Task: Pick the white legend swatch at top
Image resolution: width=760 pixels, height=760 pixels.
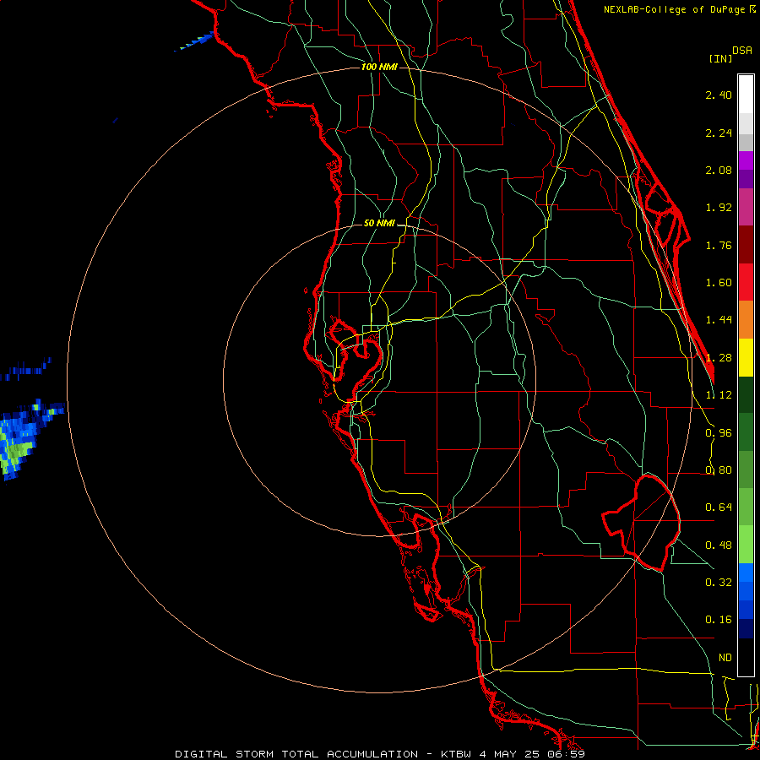Action: [x=746, y=94]
